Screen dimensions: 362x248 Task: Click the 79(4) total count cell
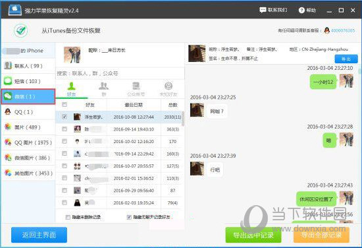click(x=172, y=202)
